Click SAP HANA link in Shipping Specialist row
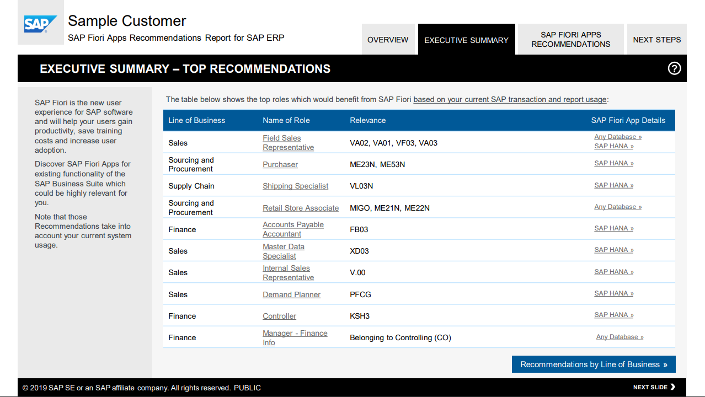The height and width of the screenshot is (397, 705). click(x=614, y=185)
